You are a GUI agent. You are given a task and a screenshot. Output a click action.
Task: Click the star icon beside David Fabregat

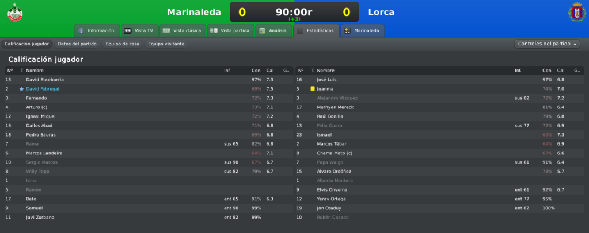(x=21, y=89)
